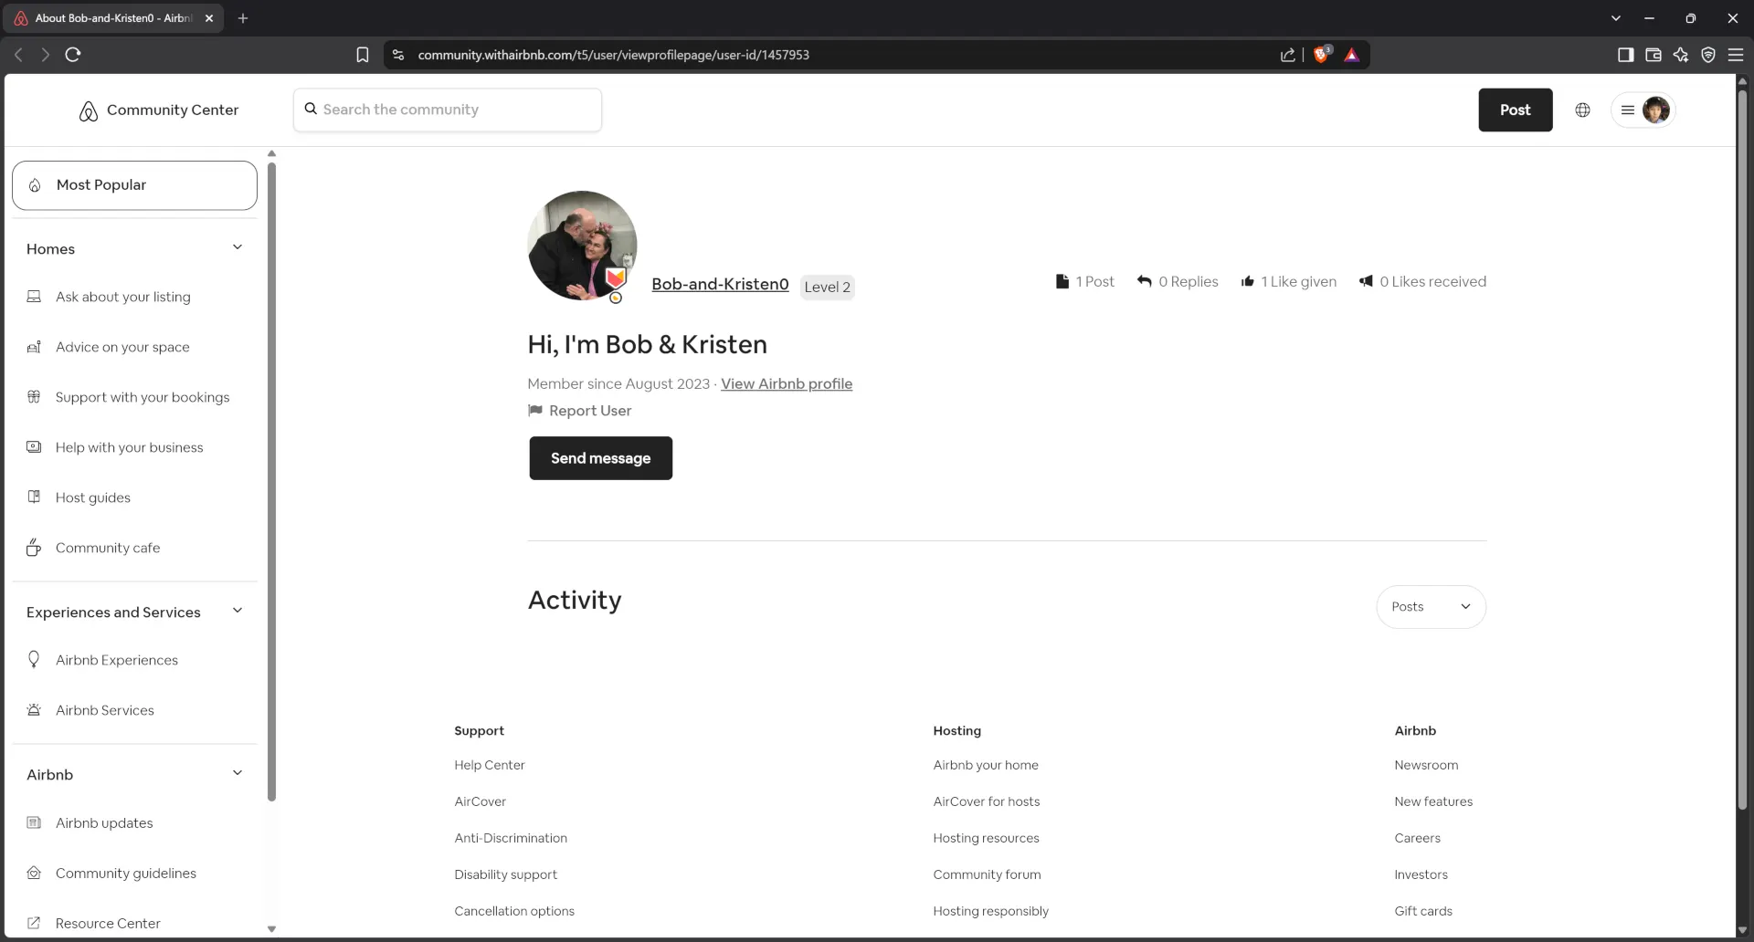Click the sidebar scrollbar down arrow
1754x942 pixels.
[271, 928]
